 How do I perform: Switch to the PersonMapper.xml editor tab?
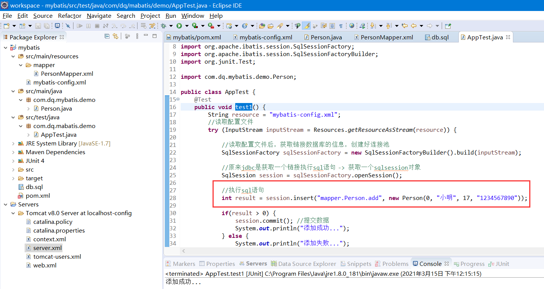click(x=383, y=37)
